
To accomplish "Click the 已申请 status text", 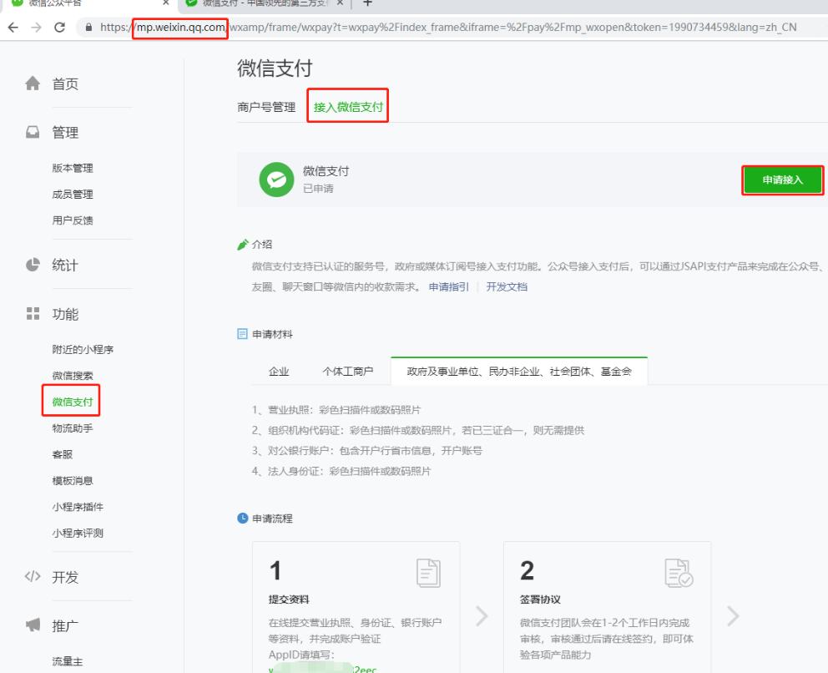I will point(318,189).
